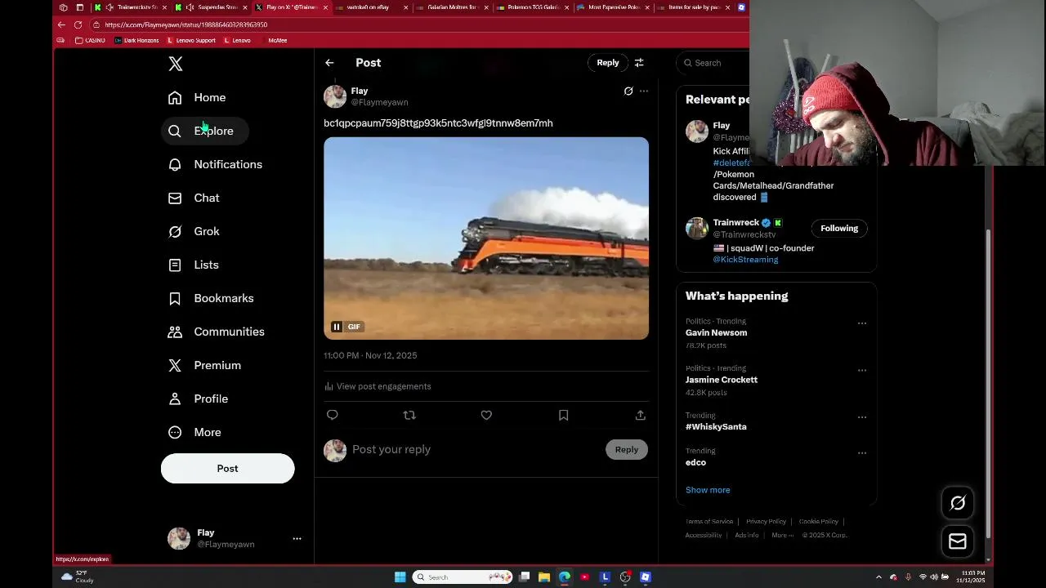
Task: Click Show more under What's happening
Action: 708,490
